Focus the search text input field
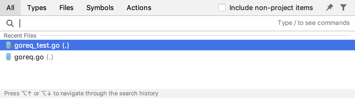Viewport: 355px width, 98px height. [148, 23]
